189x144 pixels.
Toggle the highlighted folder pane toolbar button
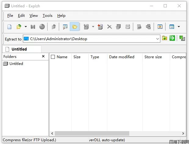[x=74, y=27]
